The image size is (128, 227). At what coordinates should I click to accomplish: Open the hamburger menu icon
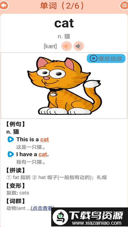pyautogui.click(x=124, y=5)
